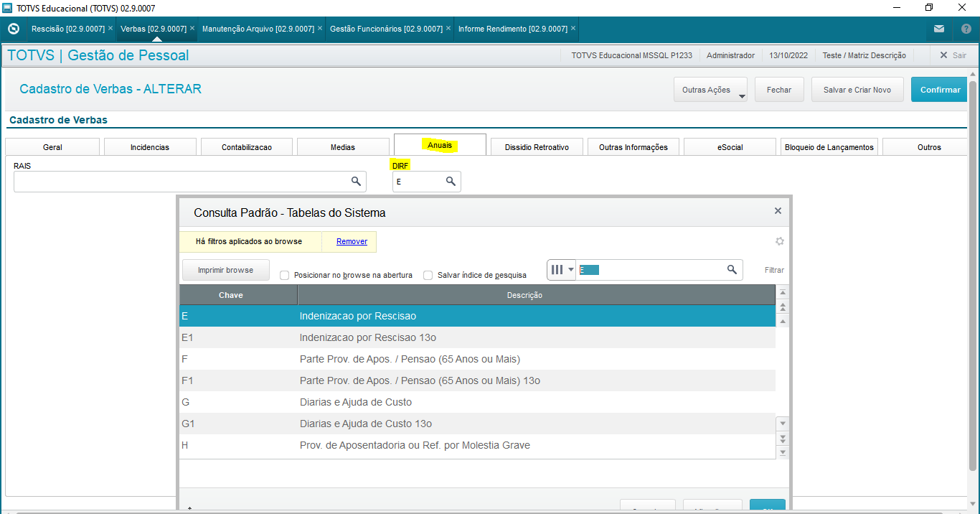980x514 pixels.
Task: Click the Remover filter link
Action: coord(352,241)
